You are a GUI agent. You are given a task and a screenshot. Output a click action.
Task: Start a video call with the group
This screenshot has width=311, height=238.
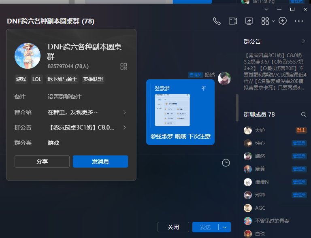(x=233, y=21)
